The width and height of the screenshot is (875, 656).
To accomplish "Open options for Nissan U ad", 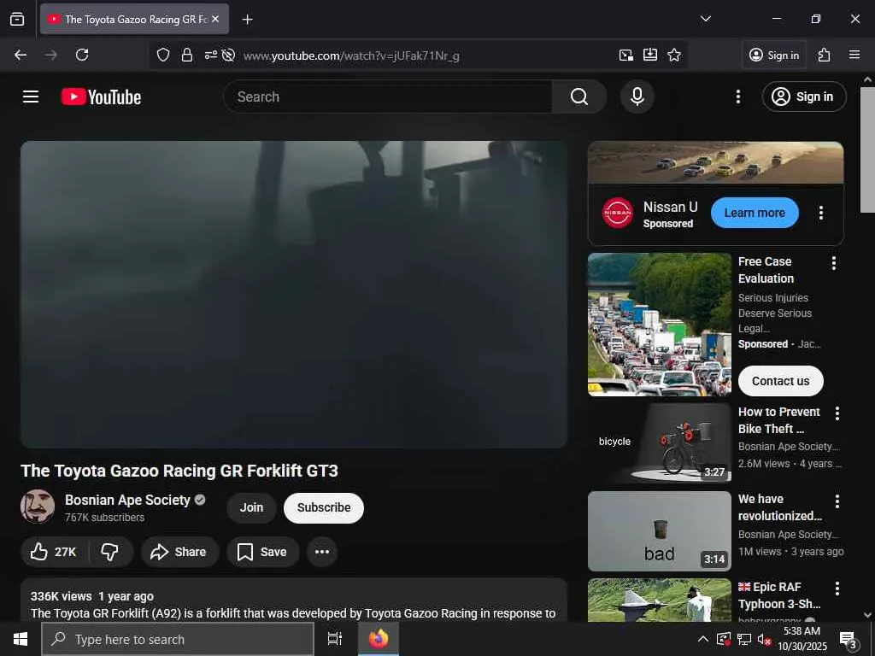I will [x=821, y=213].
